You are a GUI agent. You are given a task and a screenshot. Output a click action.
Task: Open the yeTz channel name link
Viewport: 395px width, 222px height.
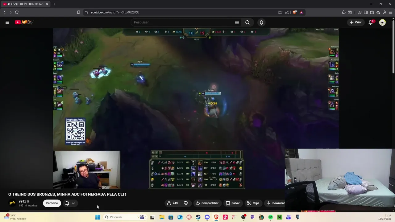[x=23, y=201]
